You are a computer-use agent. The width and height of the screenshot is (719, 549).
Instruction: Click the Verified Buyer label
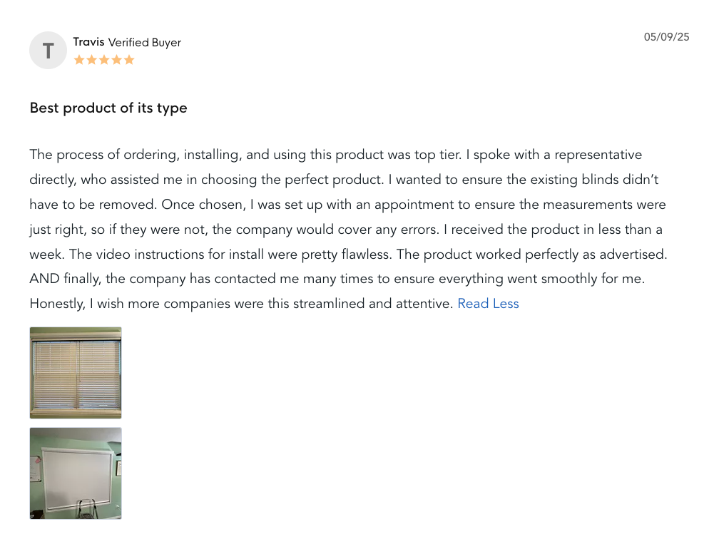coord(145,43)
